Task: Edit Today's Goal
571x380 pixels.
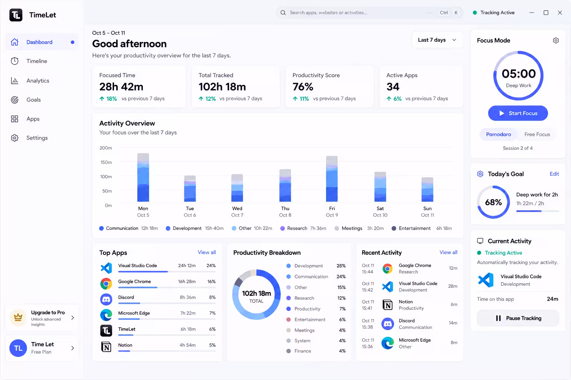Action: [x=554, y=174]
